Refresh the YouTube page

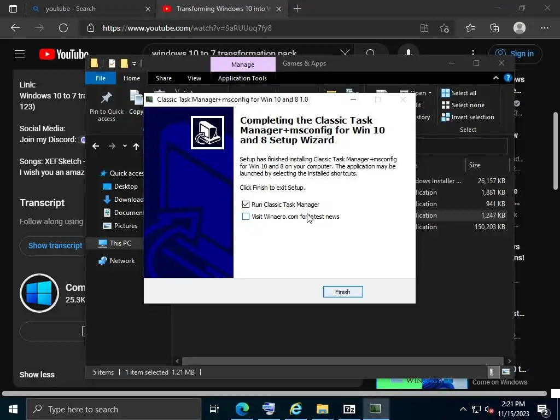tap(63, 28)
